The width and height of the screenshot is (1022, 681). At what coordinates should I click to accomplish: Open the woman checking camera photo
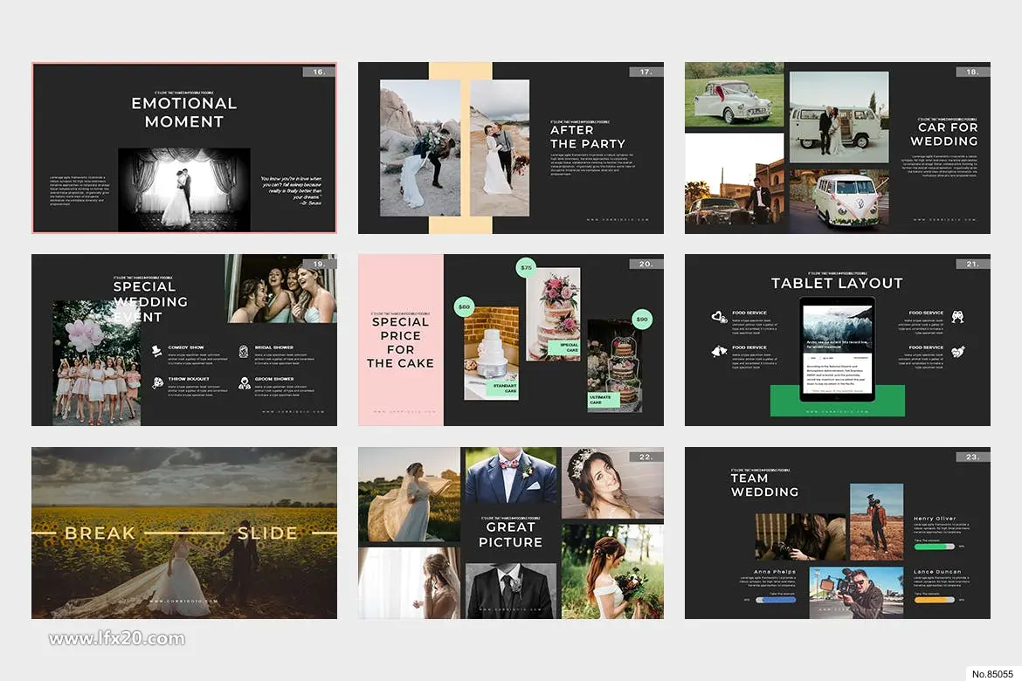[x=800, y=536]
